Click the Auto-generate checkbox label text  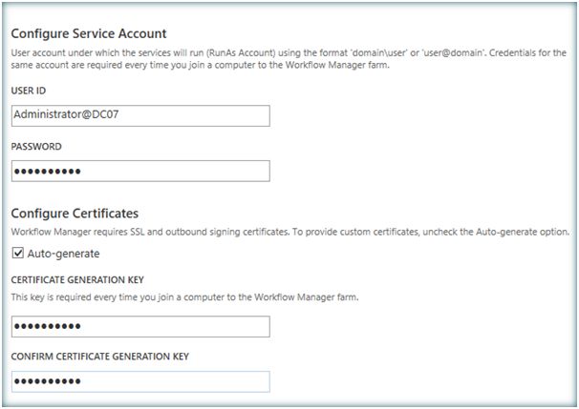63,254
